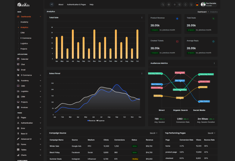235x161 pixels.
Task: Switch to dark mode moon icon
Action: (179, 4)
